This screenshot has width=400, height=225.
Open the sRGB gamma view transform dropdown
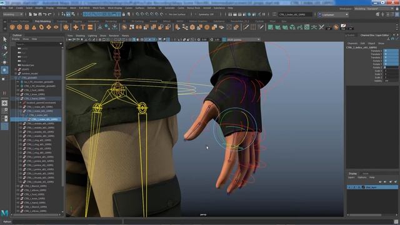pyautogui.click(x=243, y=39)
